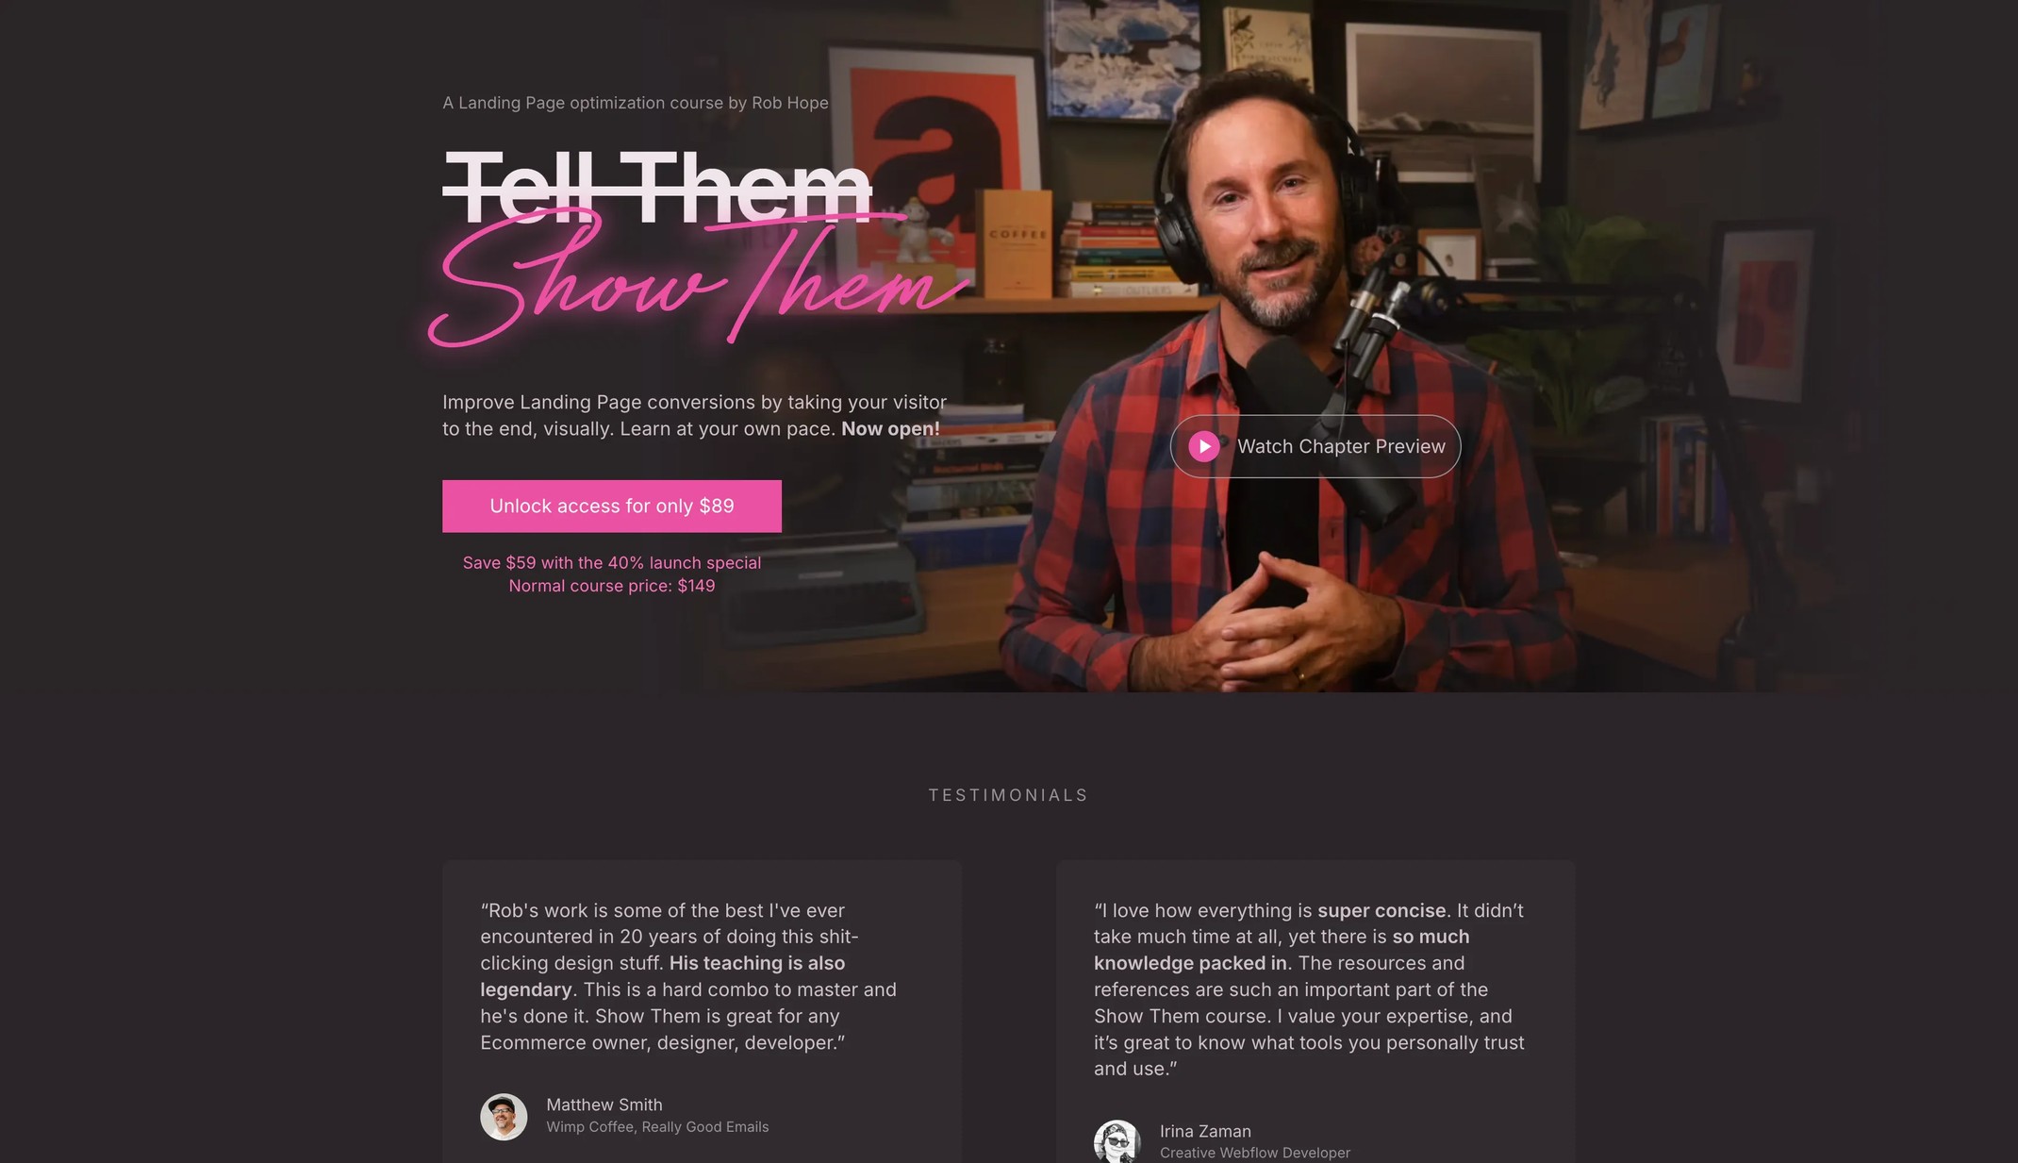Click the crossed-out "Tell Them" heading
The image size is (2018, 1163).
click(x=657, y=189)
